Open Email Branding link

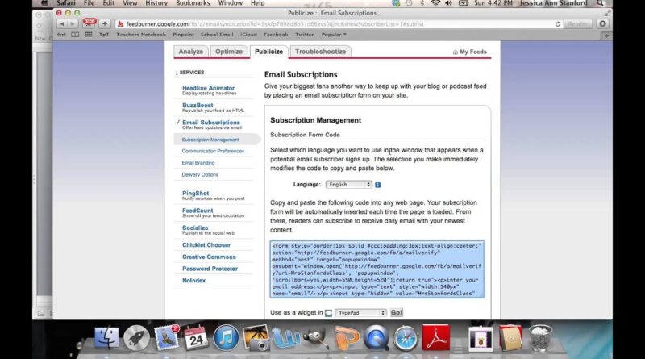198,163
